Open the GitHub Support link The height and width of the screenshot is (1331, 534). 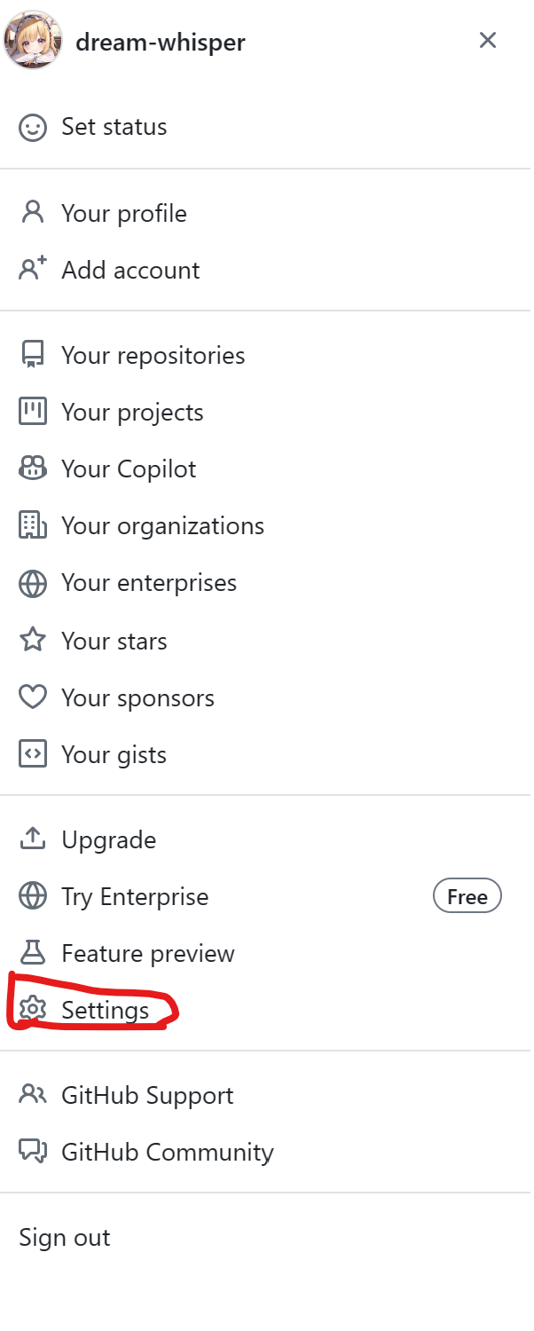click(147, 1096)
